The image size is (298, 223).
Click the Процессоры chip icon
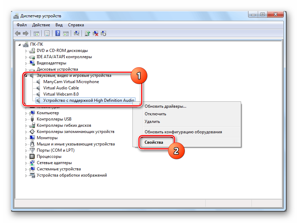[x=32, y=157]
